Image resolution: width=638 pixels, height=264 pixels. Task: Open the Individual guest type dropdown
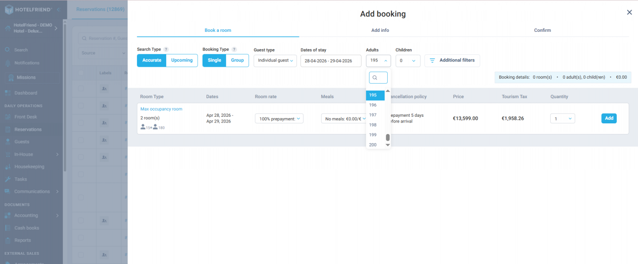(275, 60)
